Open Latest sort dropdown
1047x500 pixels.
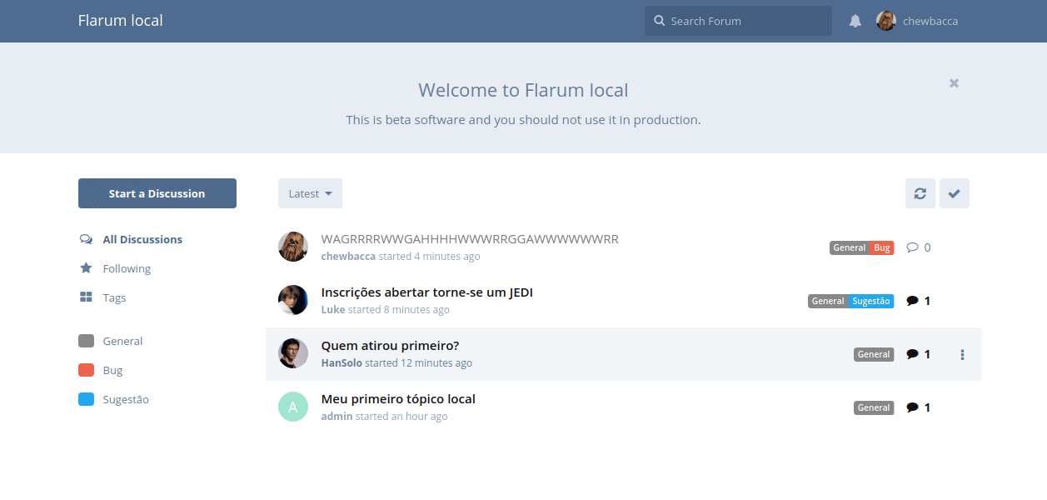pyautogui.click(x=310, y=193)
